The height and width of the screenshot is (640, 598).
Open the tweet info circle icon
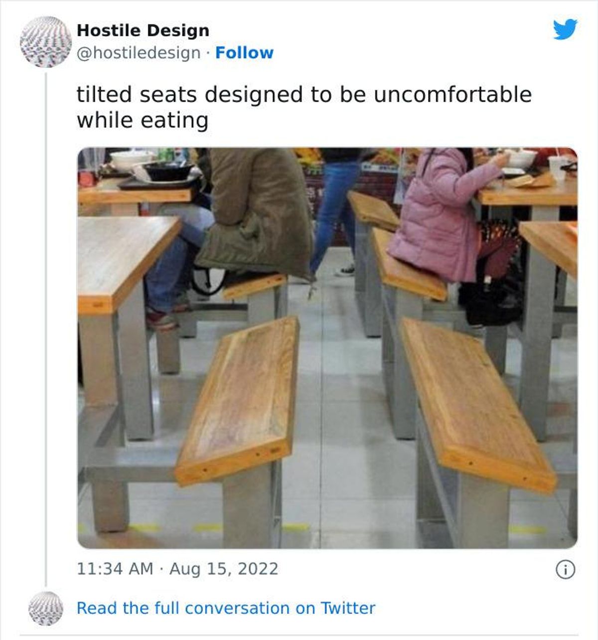pyautogui.click(x=566, y=569)
